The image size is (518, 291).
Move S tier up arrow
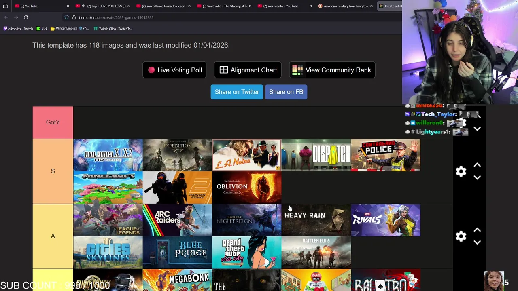pos(477,165)
